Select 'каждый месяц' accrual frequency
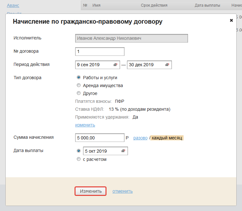The image size is (242, 211). pyautogui.click(x=167, y=138)
